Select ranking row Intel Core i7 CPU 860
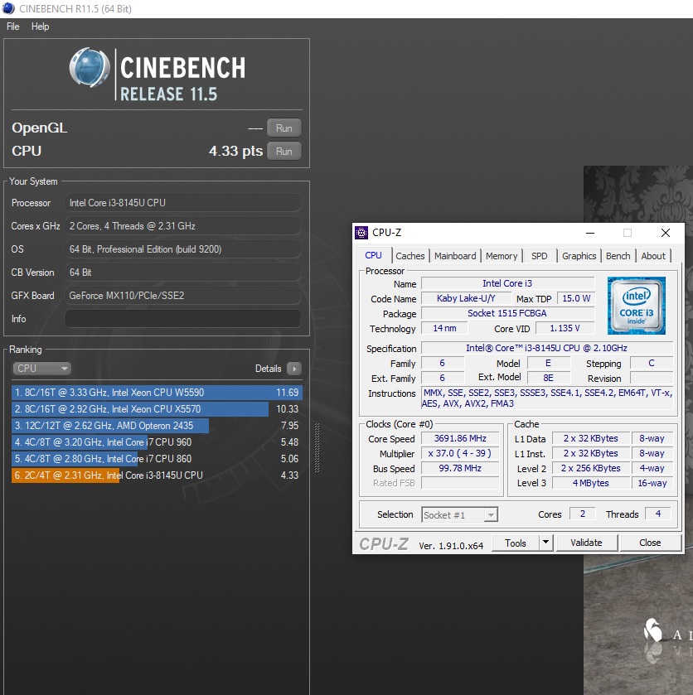This screenshot has width=693, height=695. pyautogui.click(x=157, y=459)
